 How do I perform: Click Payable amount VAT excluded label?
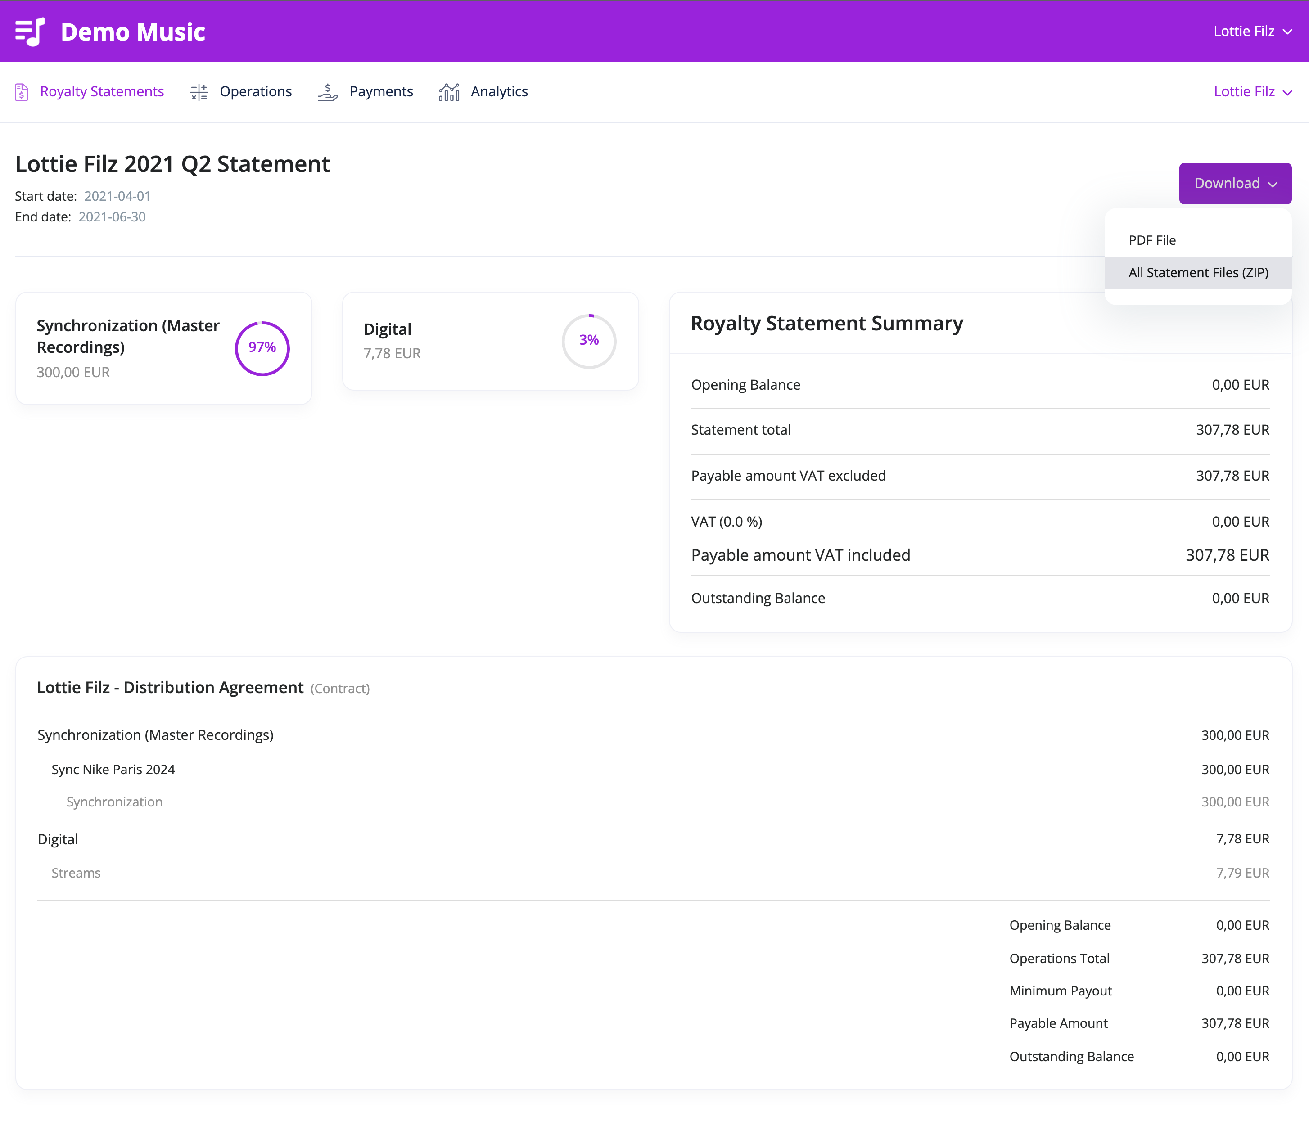point(789,476)
